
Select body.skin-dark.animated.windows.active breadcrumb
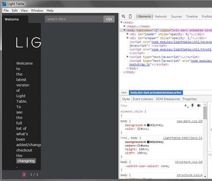pos(156,93)
